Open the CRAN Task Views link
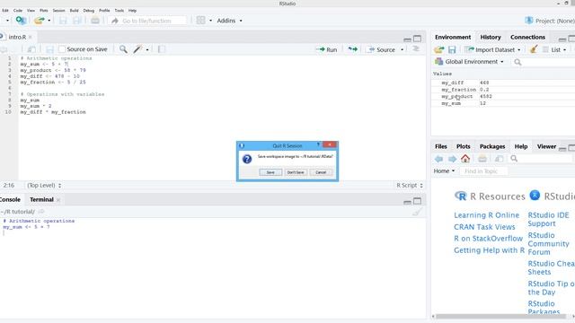 pyautogui.click(x=484, y=227)
